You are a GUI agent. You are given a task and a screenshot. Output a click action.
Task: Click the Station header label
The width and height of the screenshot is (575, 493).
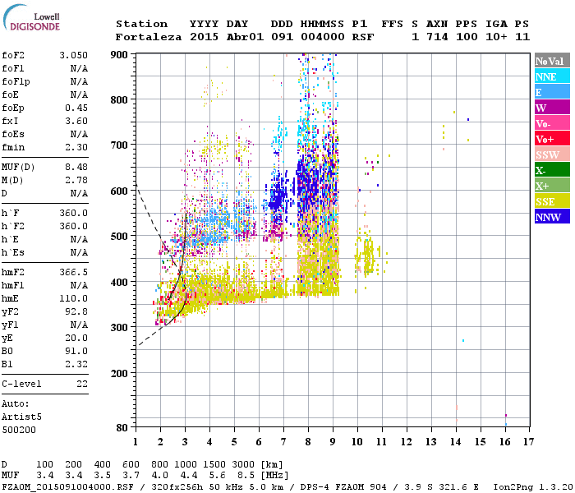pyautogui.click(x=141, y=24)
